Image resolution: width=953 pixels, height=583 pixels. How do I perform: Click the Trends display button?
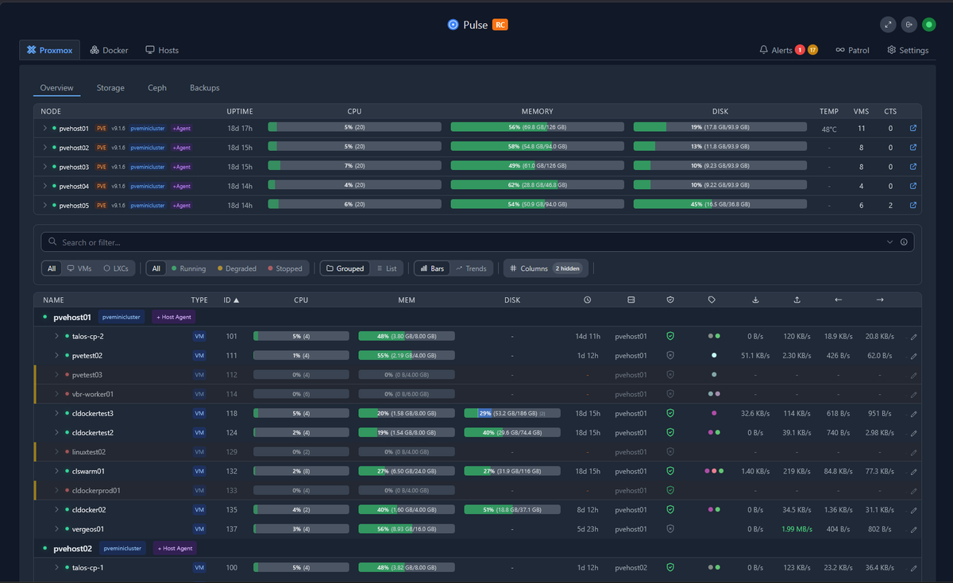[x=472, y=268]
